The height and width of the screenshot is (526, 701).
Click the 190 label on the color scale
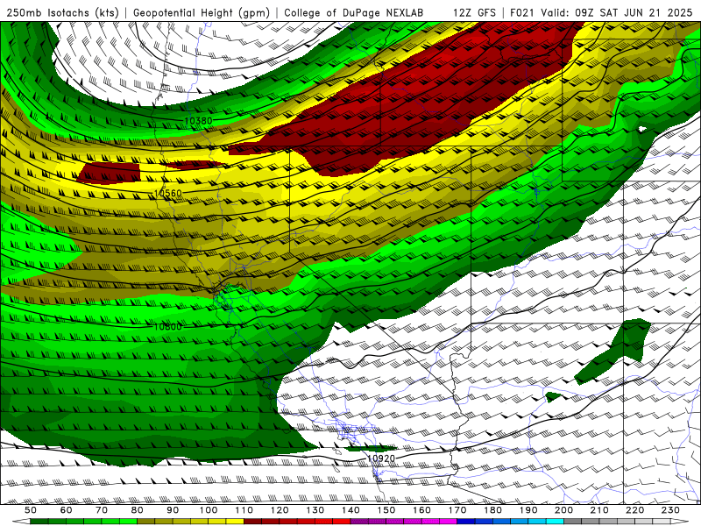pyautogui.click(x=528, y=510)
